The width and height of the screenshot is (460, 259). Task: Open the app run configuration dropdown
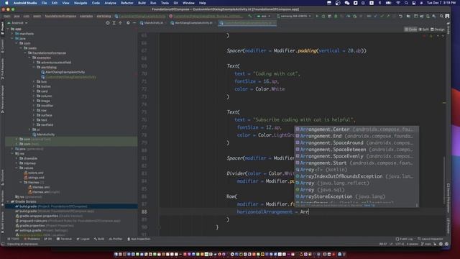pyautogui.click(x=264, y=16)
